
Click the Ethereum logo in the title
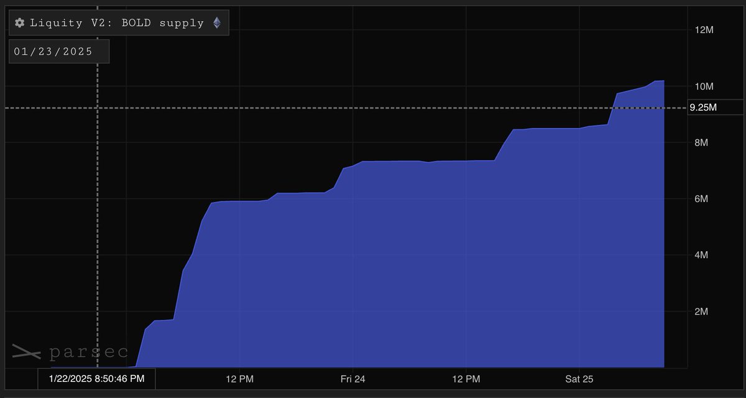point(217,23)
